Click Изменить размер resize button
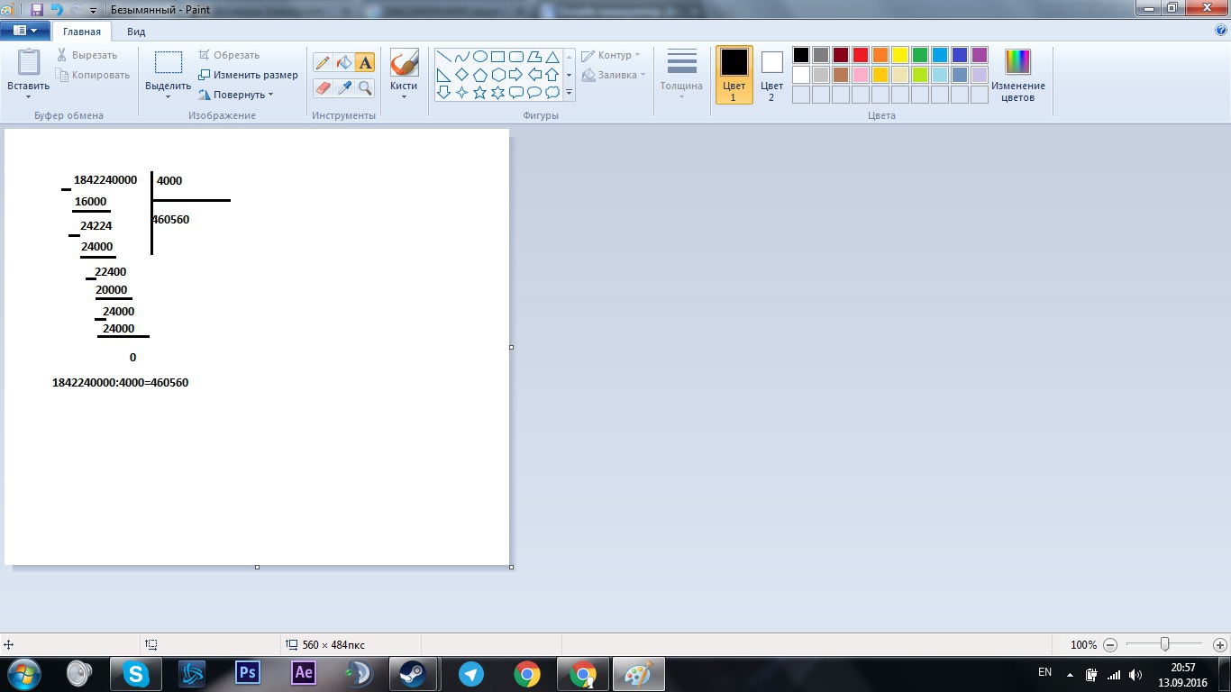This screenshot has width=1231, height=692. click(x=248, y=75)
